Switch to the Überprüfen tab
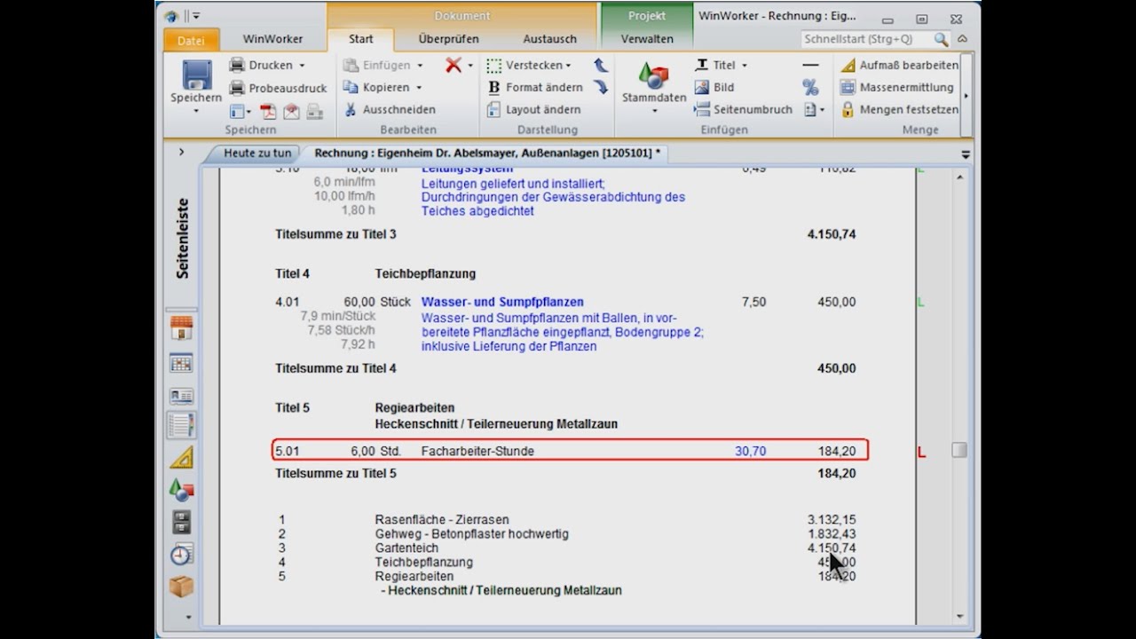Screen dimensions: 1136x639 pyautogui.click(x=449, y=39)
